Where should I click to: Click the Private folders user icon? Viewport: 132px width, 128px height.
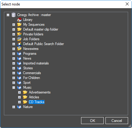coord(19,34)
